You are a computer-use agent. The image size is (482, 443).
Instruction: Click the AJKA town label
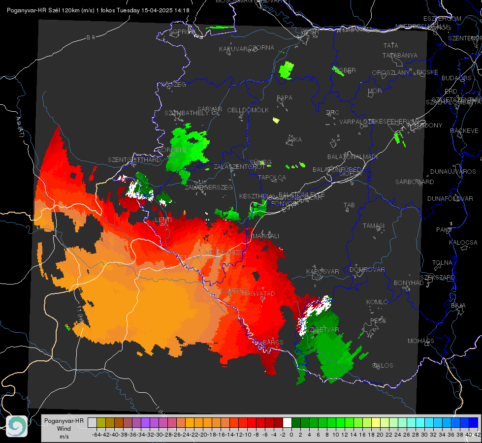tap(294, 140)
